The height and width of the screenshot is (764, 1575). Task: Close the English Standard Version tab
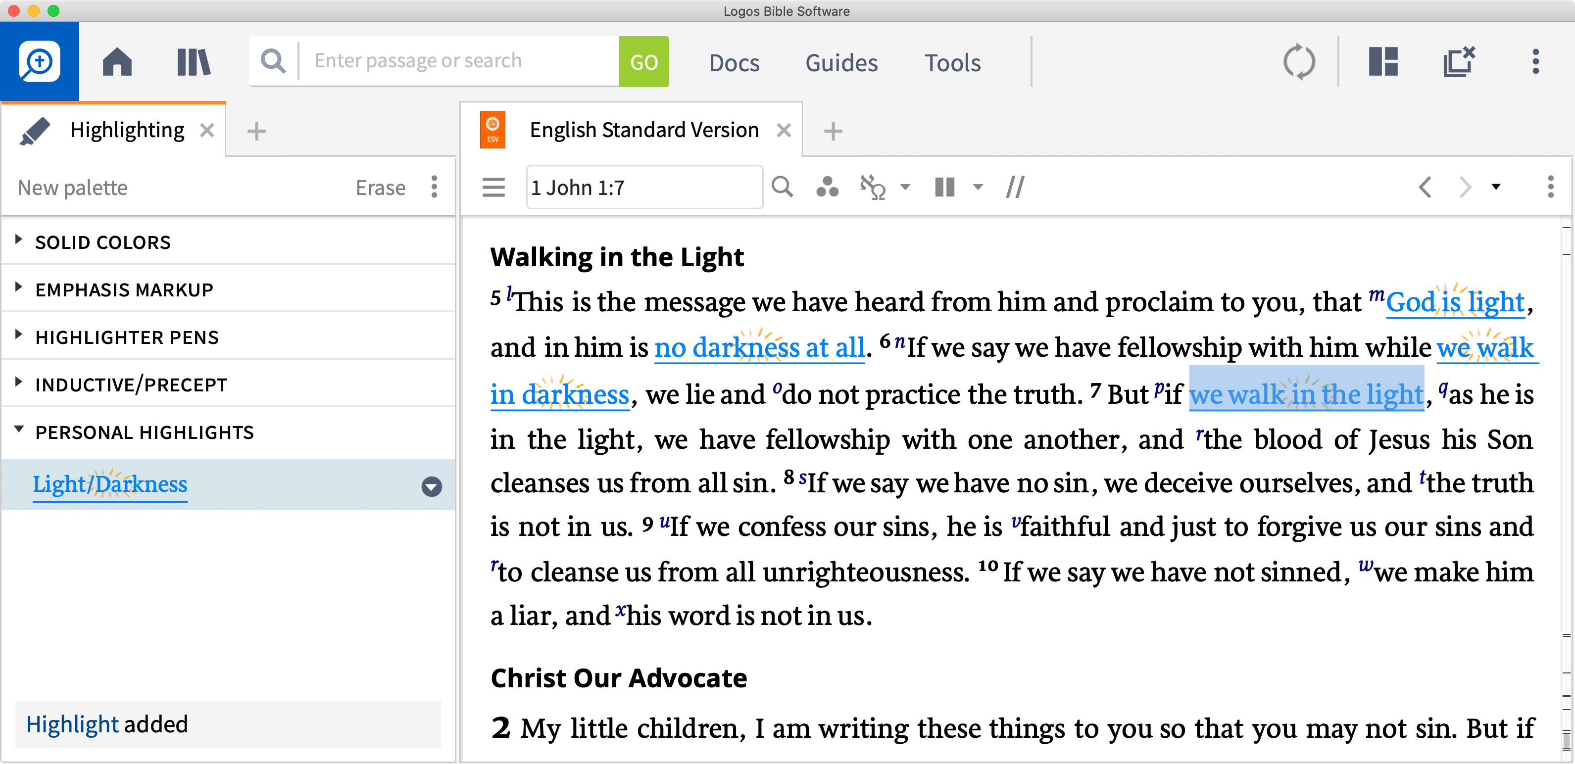[x=784, y=130]
